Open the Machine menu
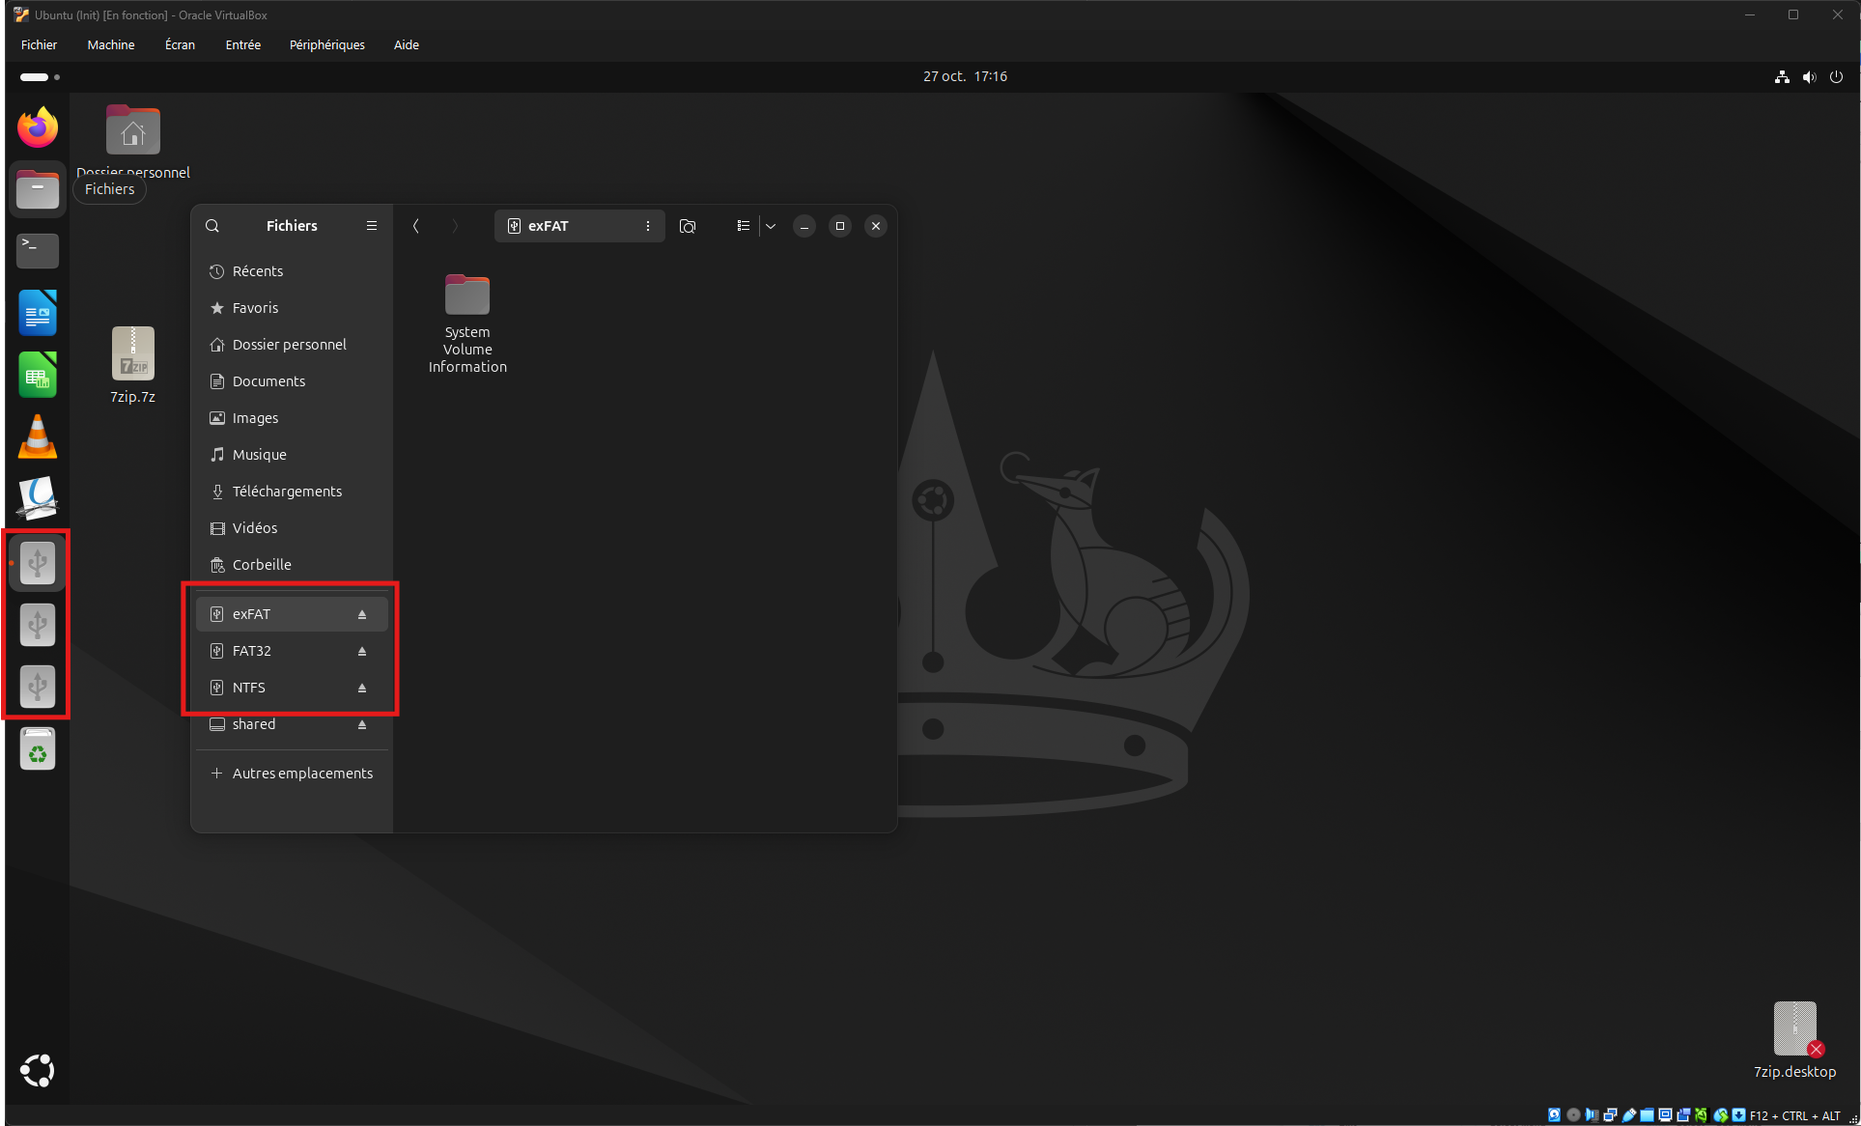 (x=110, y=44)
